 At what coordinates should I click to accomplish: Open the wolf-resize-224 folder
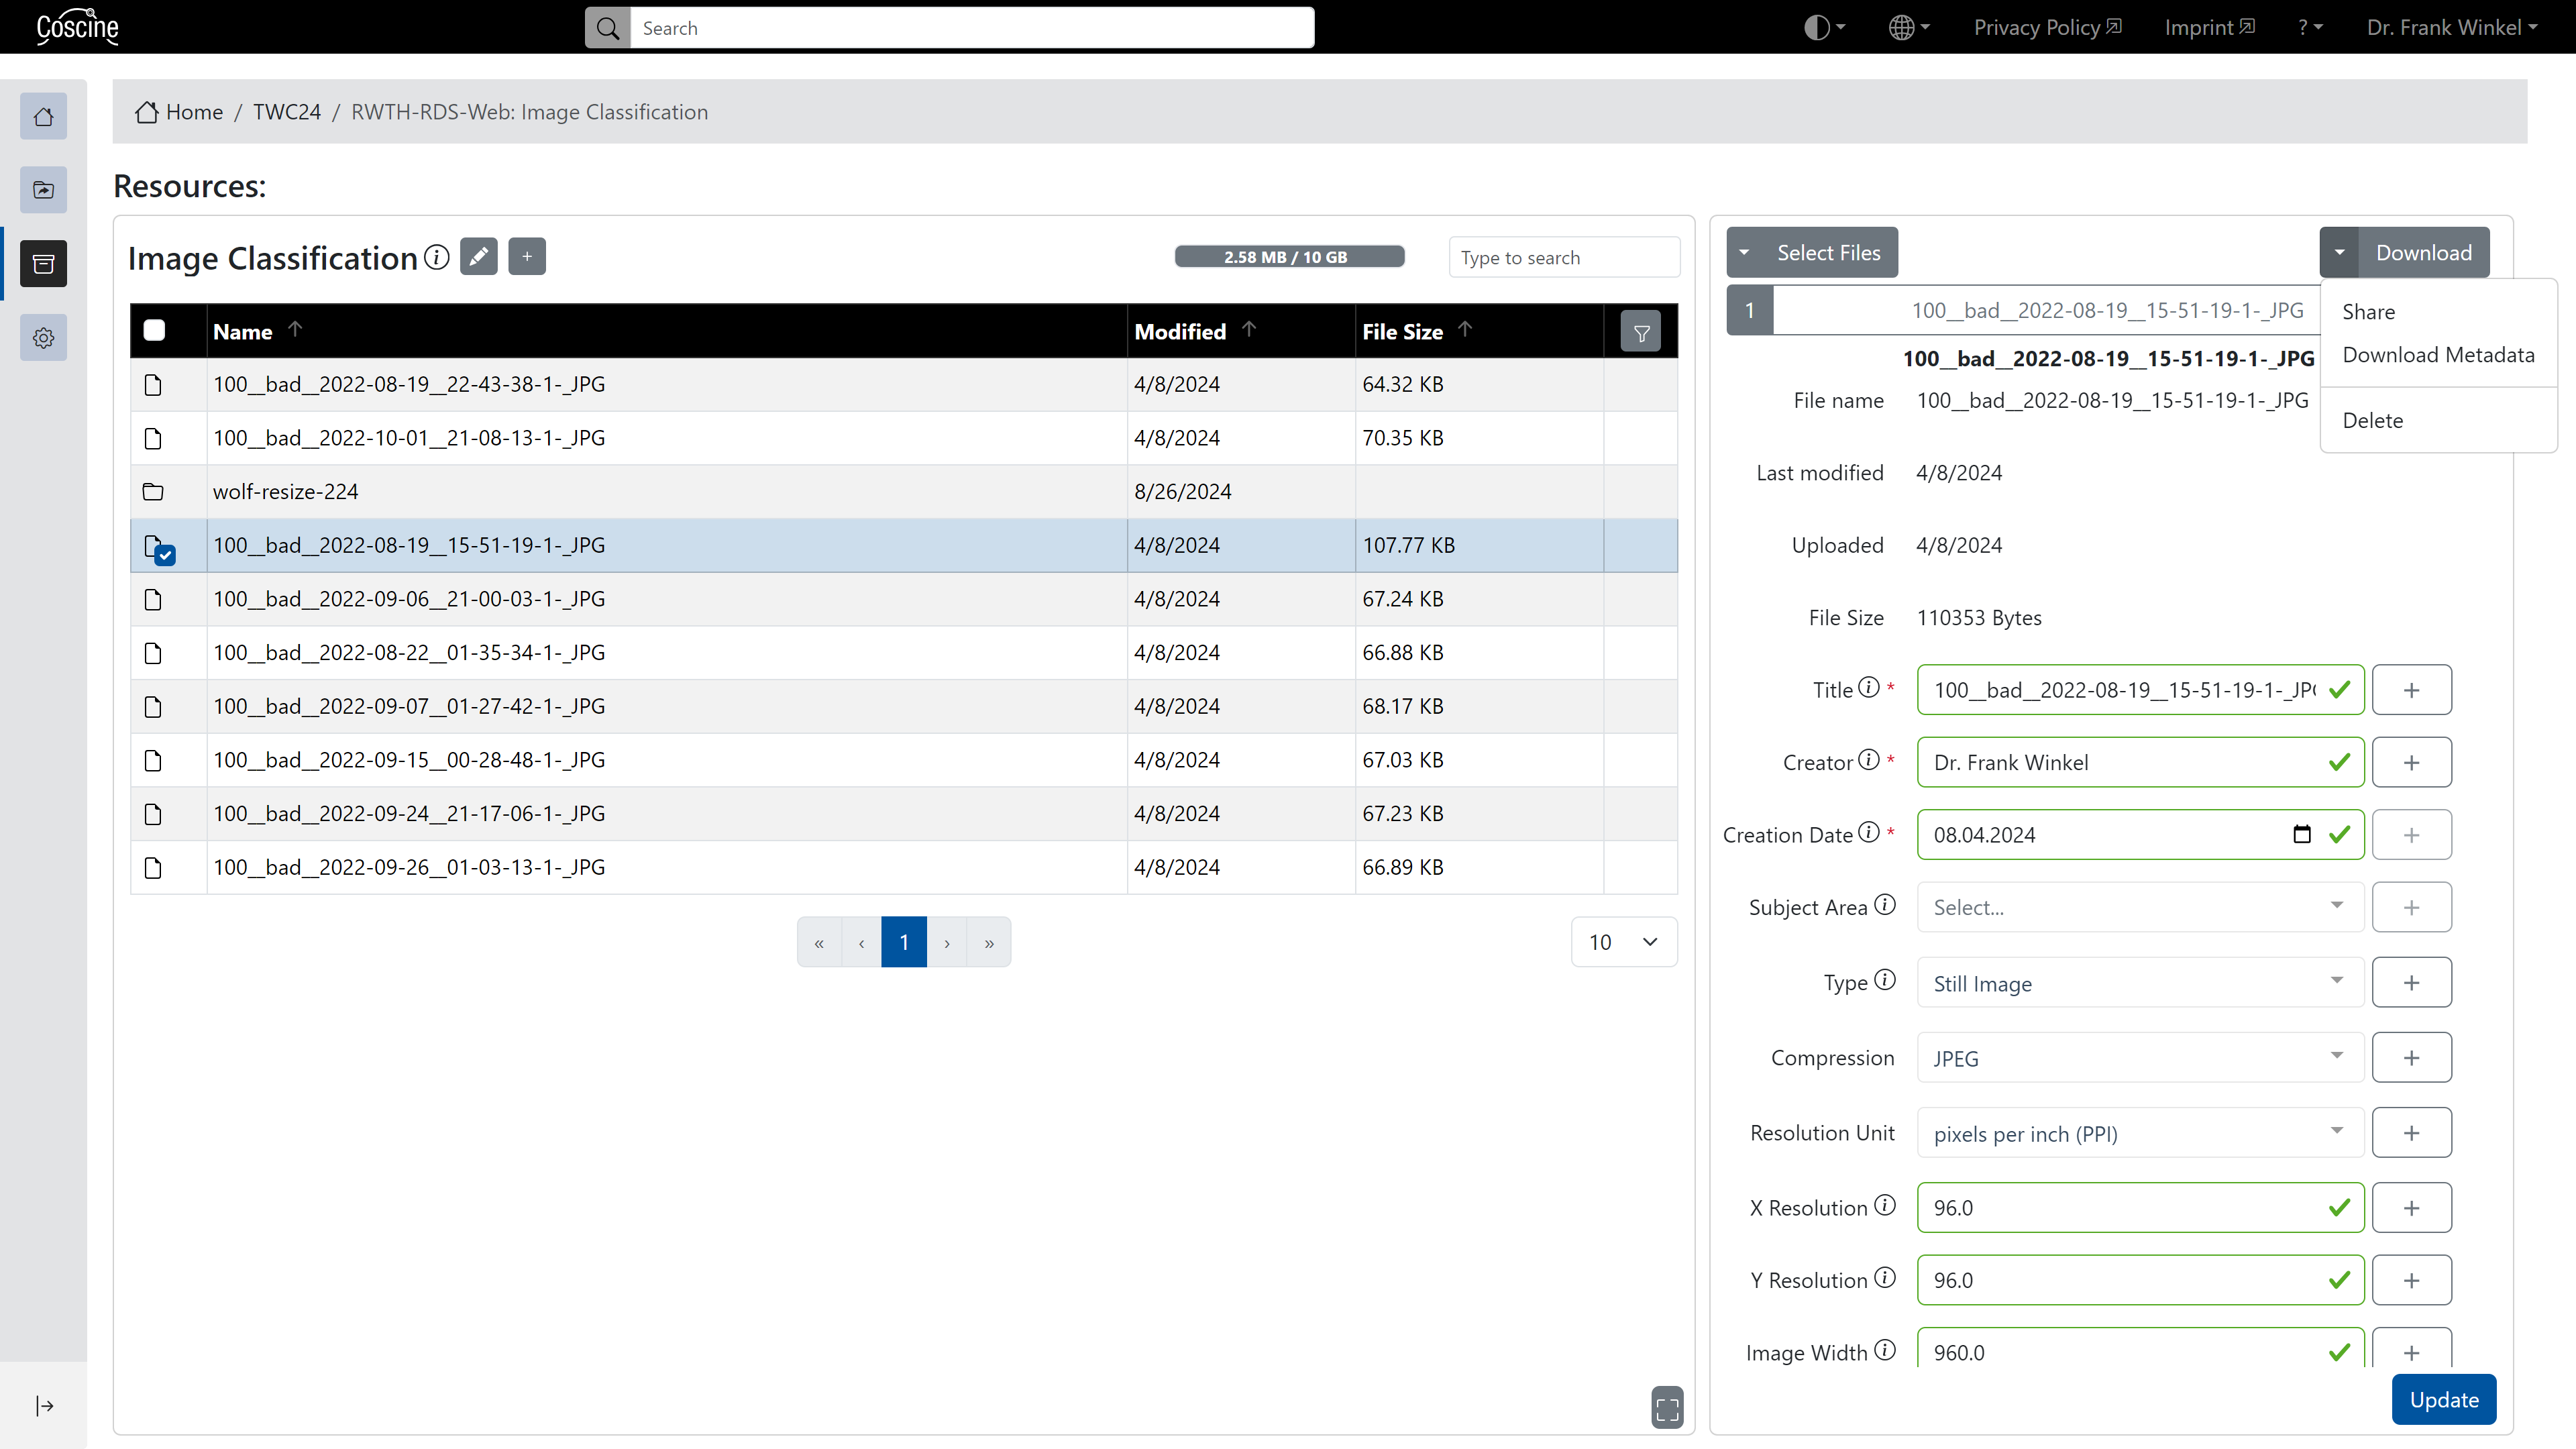[x=285, y=491]
